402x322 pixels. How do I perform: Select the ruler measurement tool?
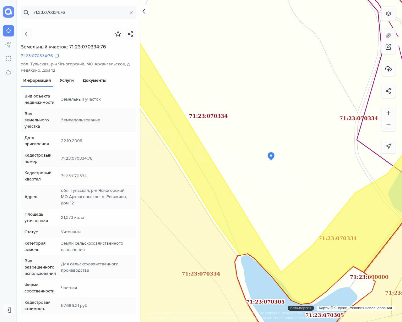pyautogui.click(x=388, y=35)
